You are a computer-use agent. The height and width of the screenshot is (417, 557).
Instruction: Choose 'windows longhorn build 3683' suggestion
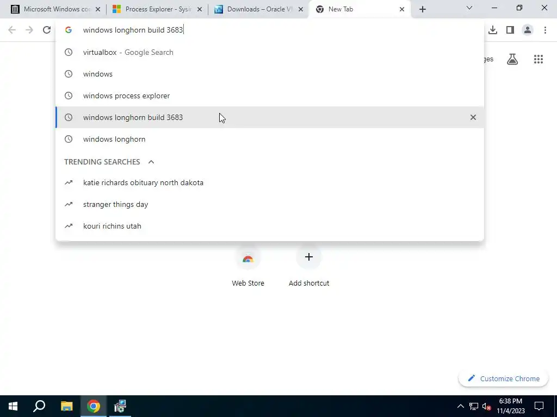(x=270, y=117)
